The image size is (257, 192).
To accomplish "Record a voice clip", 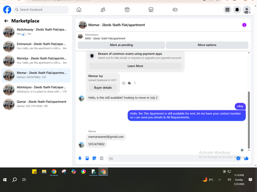I will click(80, 158).
